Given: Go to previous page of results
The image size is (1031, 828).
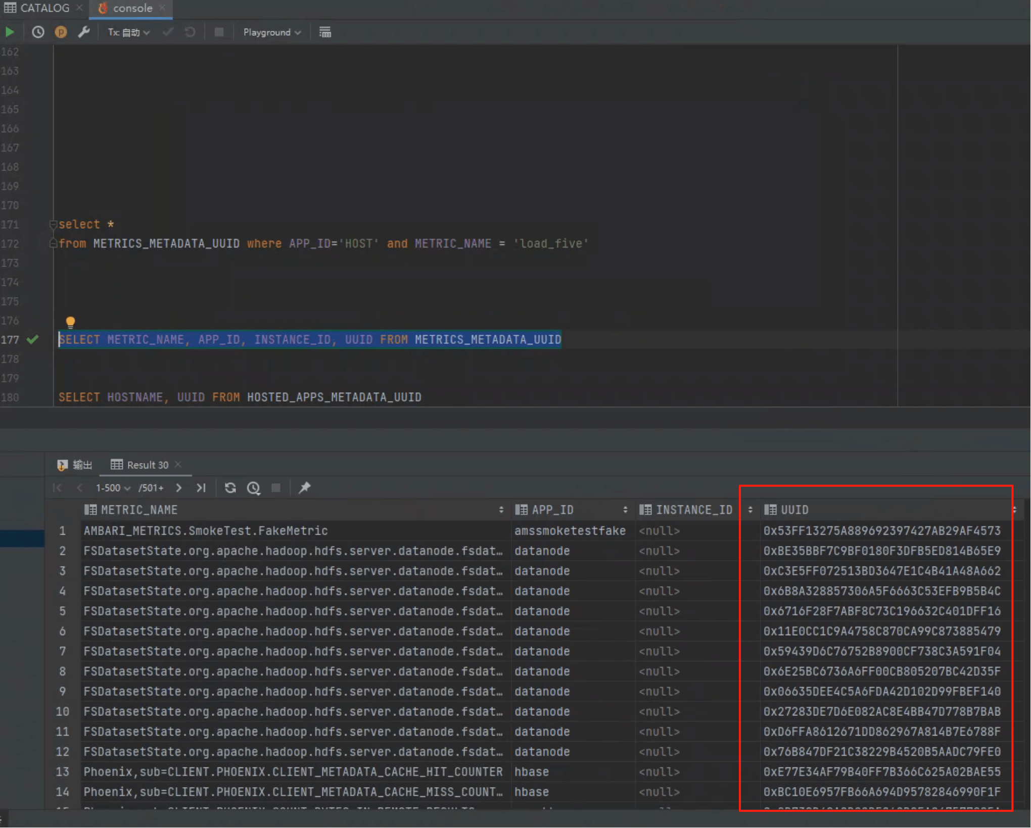Looking at the screenshot, I should 79,488.
